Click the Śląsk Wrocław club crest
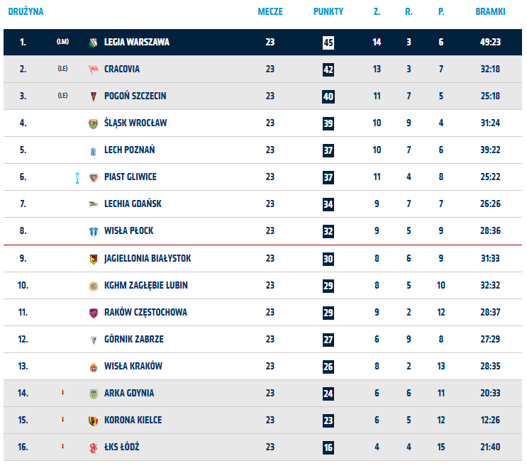 point(94,123)
